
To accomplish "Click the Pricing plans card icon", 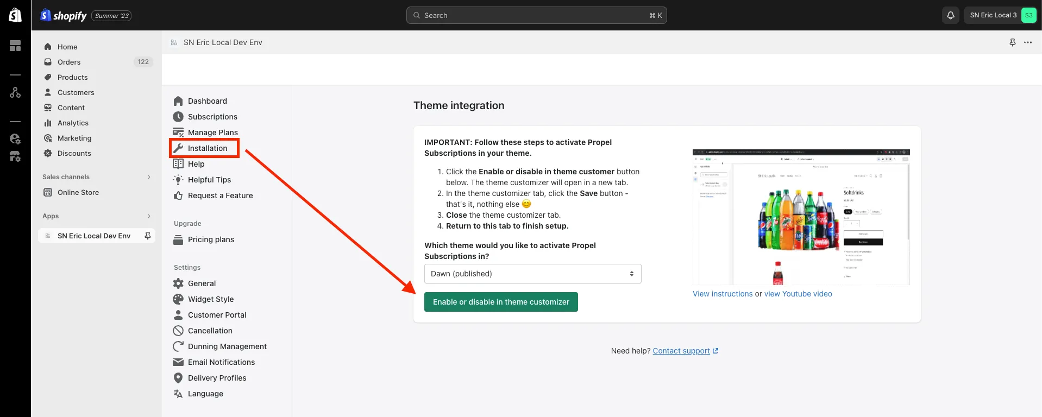I will tap(178, 239).
